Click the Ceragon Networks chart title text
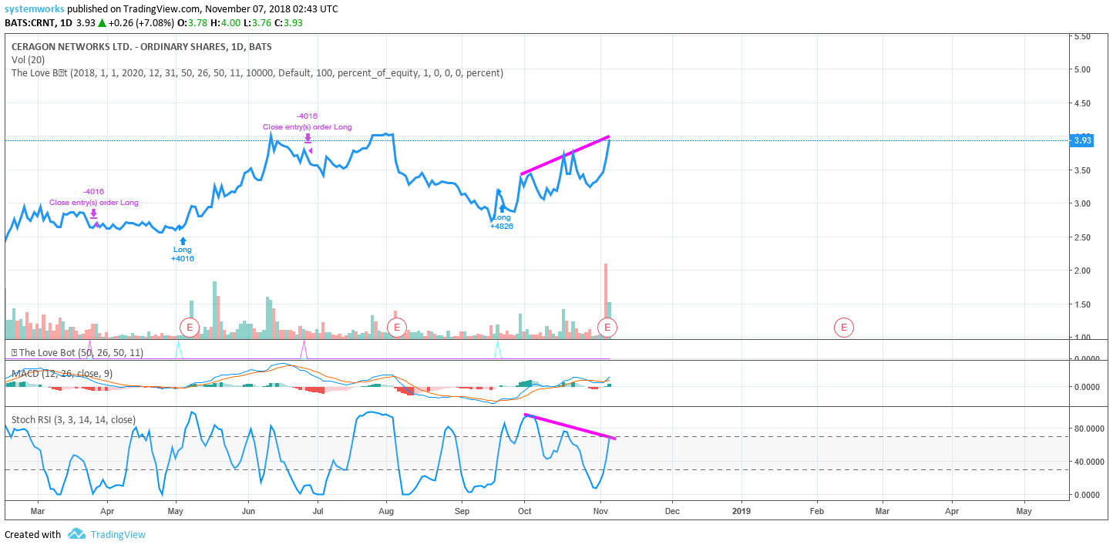1113x548 pixels. coord(141,47)
